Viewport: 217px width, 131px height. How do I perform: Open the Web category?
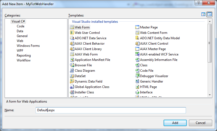point(20,41)
